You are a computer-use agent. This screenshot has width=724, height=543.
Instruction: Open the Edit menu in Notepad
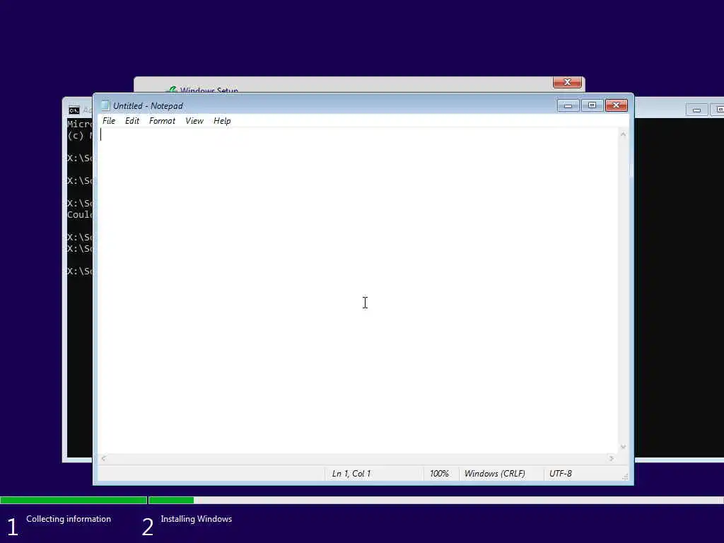pos(132,121)
